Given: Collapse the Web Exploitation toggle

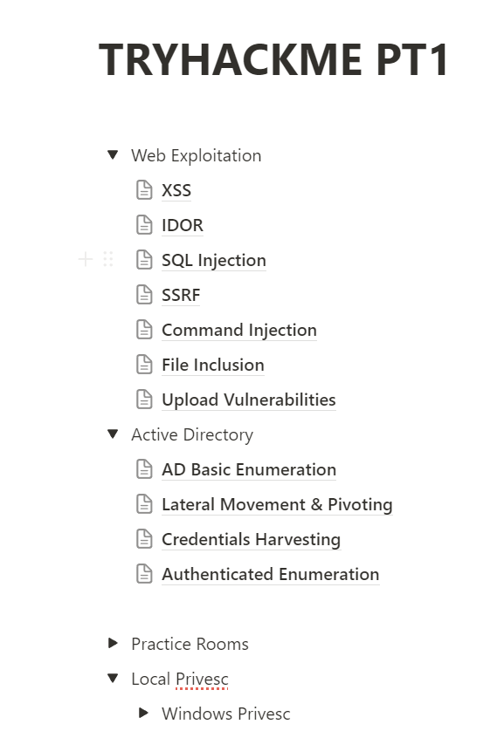Looking at the screenshot, I should 113,154.
